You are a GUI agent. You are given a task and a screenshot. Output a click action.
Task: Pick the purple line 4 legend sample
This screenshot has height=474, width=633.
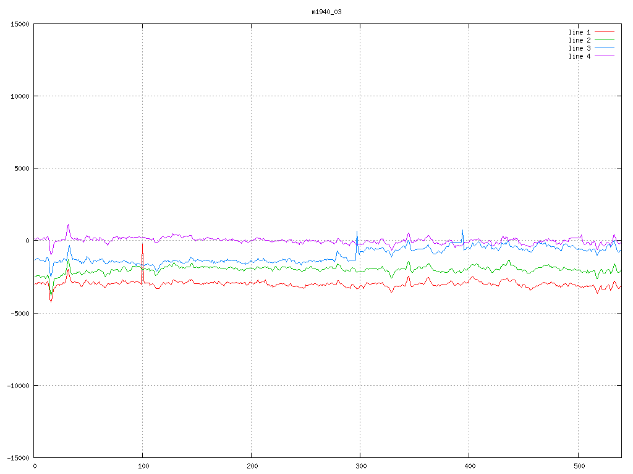pos(605,56)
